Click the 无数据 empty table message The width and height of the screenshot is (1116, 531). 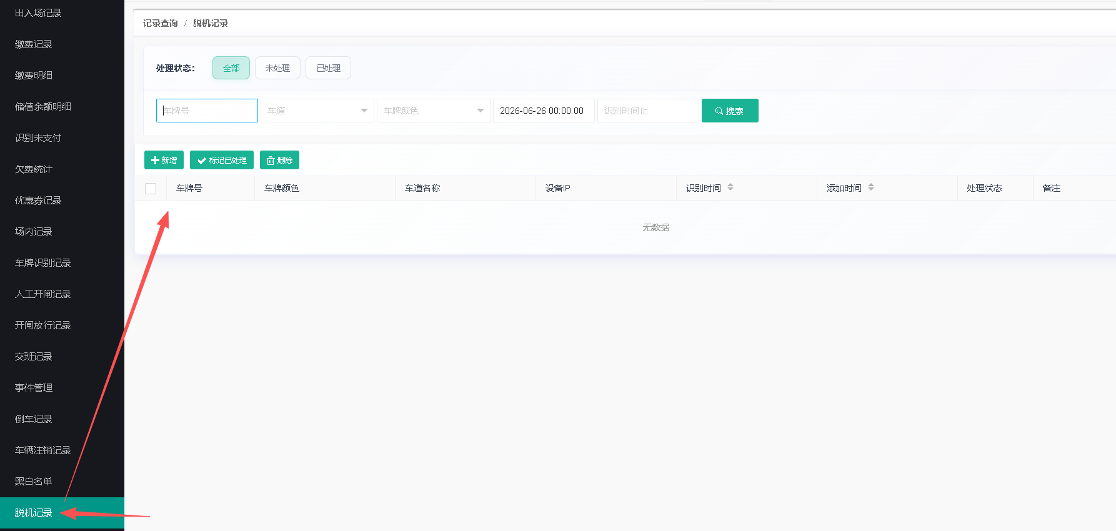655,227
